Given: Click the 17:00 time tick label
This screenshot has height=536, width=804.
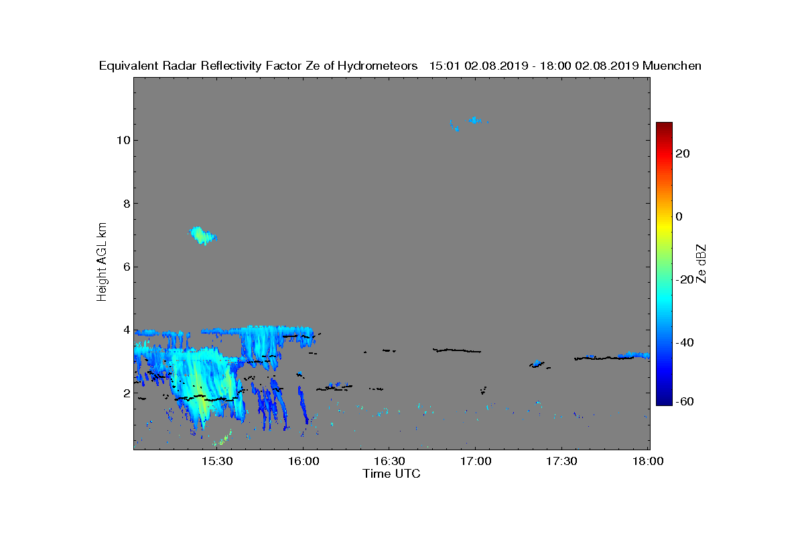Looking at the screenshot, I should click(x=475, y=461).
